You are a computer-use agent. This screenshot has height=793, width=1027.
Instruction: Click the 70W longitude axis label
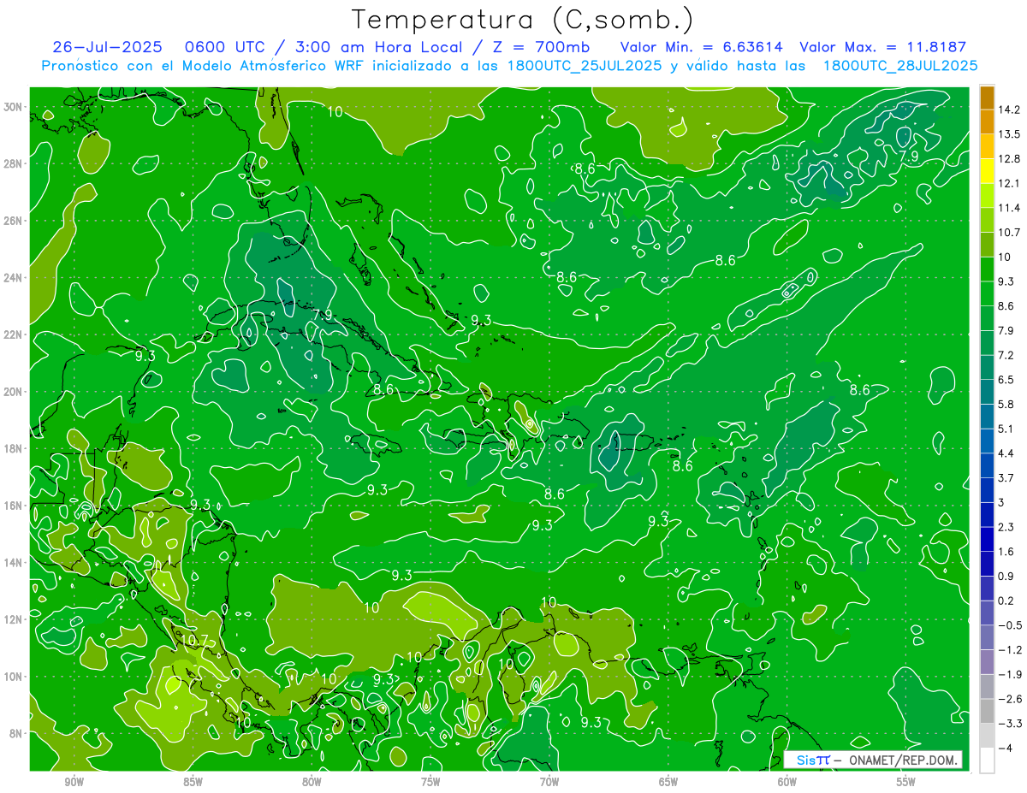click(549, 782)
